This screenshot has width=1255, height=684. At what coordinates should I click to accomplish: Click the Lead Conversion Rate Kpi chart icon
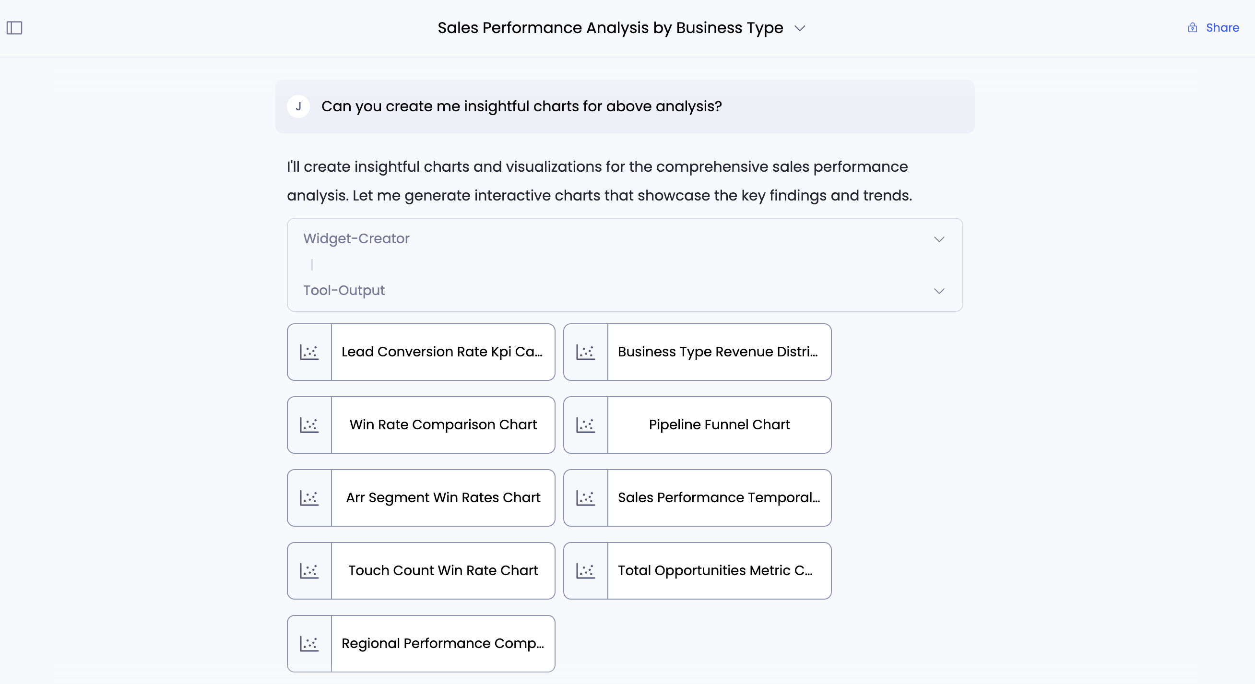pyautogui.click(x=309, y=352)
